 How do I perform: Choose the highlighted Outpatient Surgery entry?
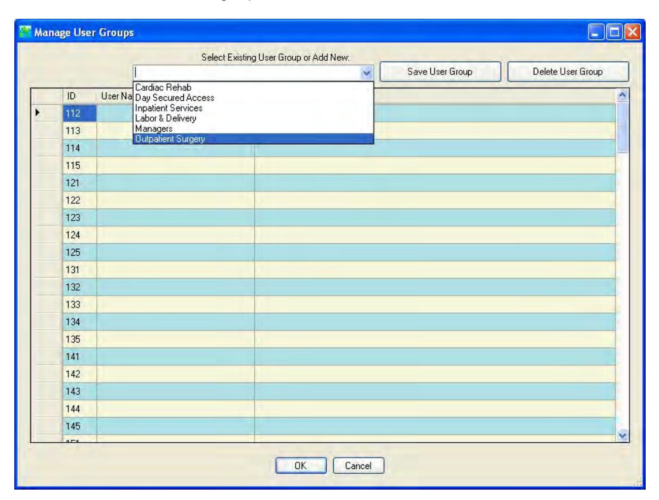(x=253, y=139)
